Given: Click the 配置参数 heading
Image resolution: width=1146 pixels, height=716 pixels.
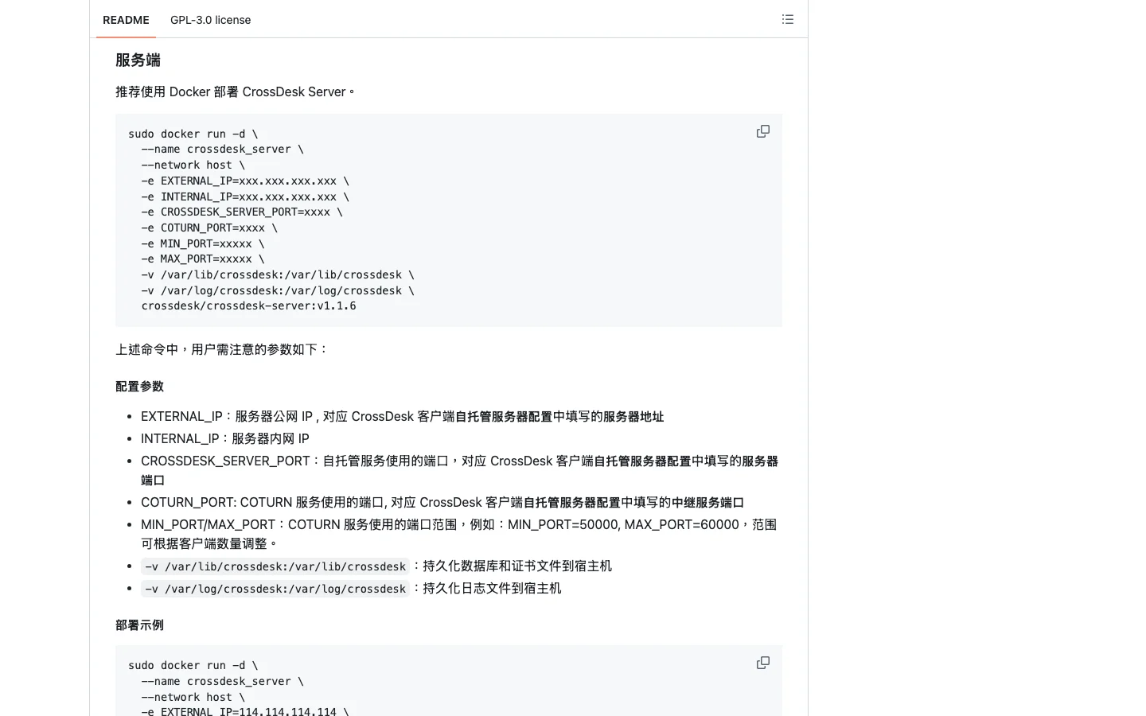Looking at the screenshot, I should pos(139,387).
